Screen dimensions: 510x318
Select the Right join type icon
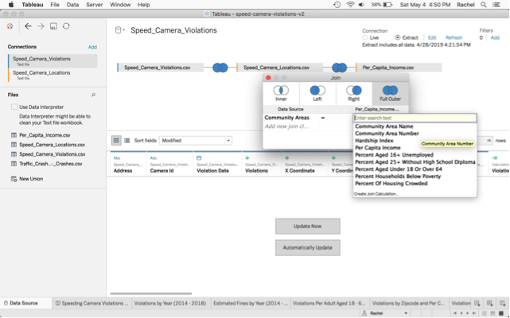tap(354, 91)
